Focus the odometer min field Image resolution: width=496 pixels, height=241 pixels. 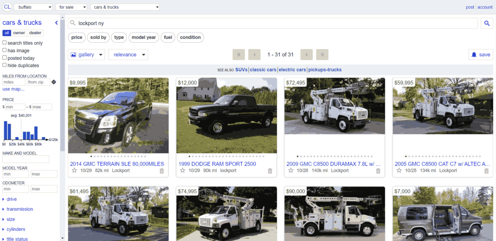(x=15, y=189)
